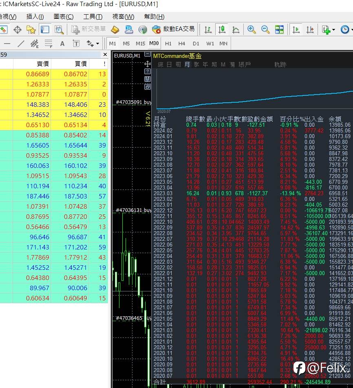Open the cloud virtual hosting icon

click(129, 30)
